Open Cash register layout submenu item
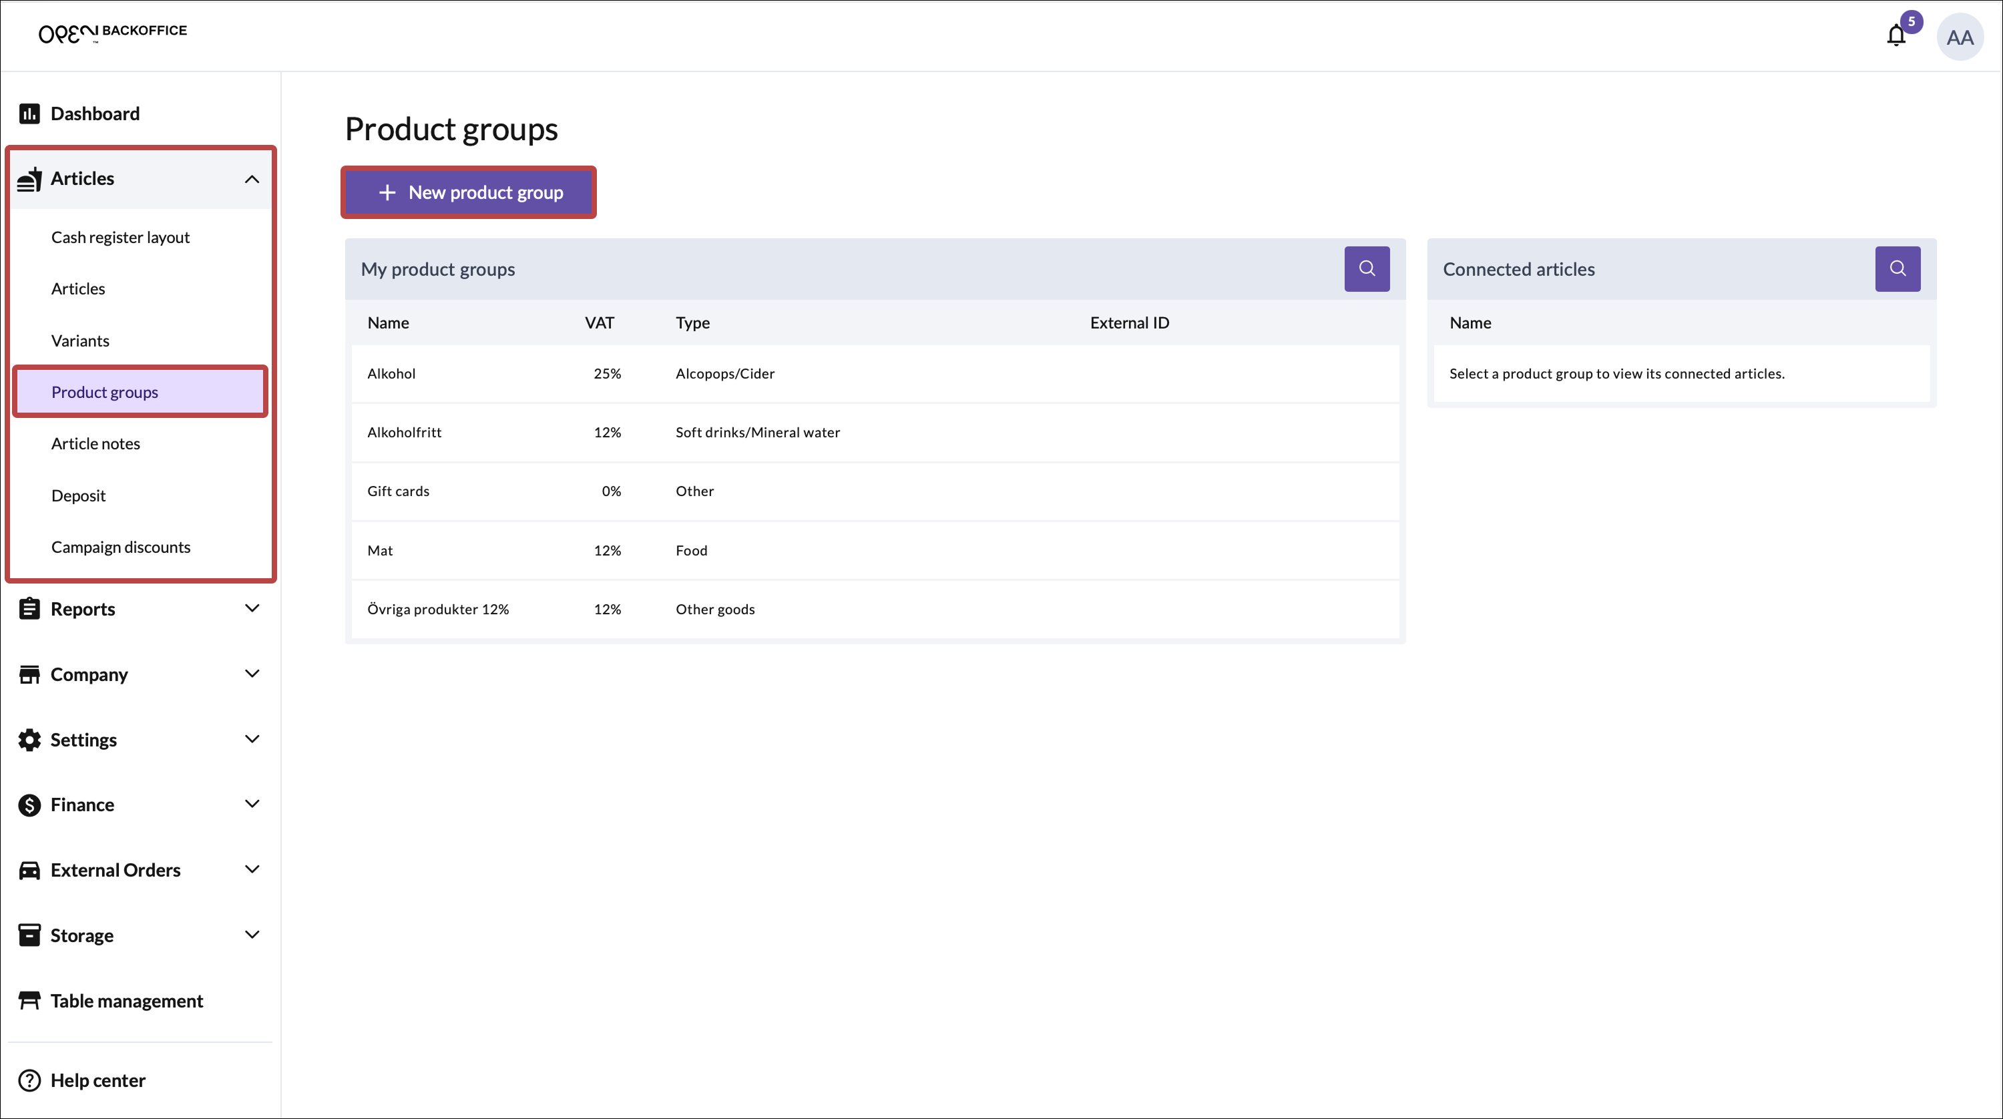The width and height of the screenshot is (2003, 1119). (121, 237)
